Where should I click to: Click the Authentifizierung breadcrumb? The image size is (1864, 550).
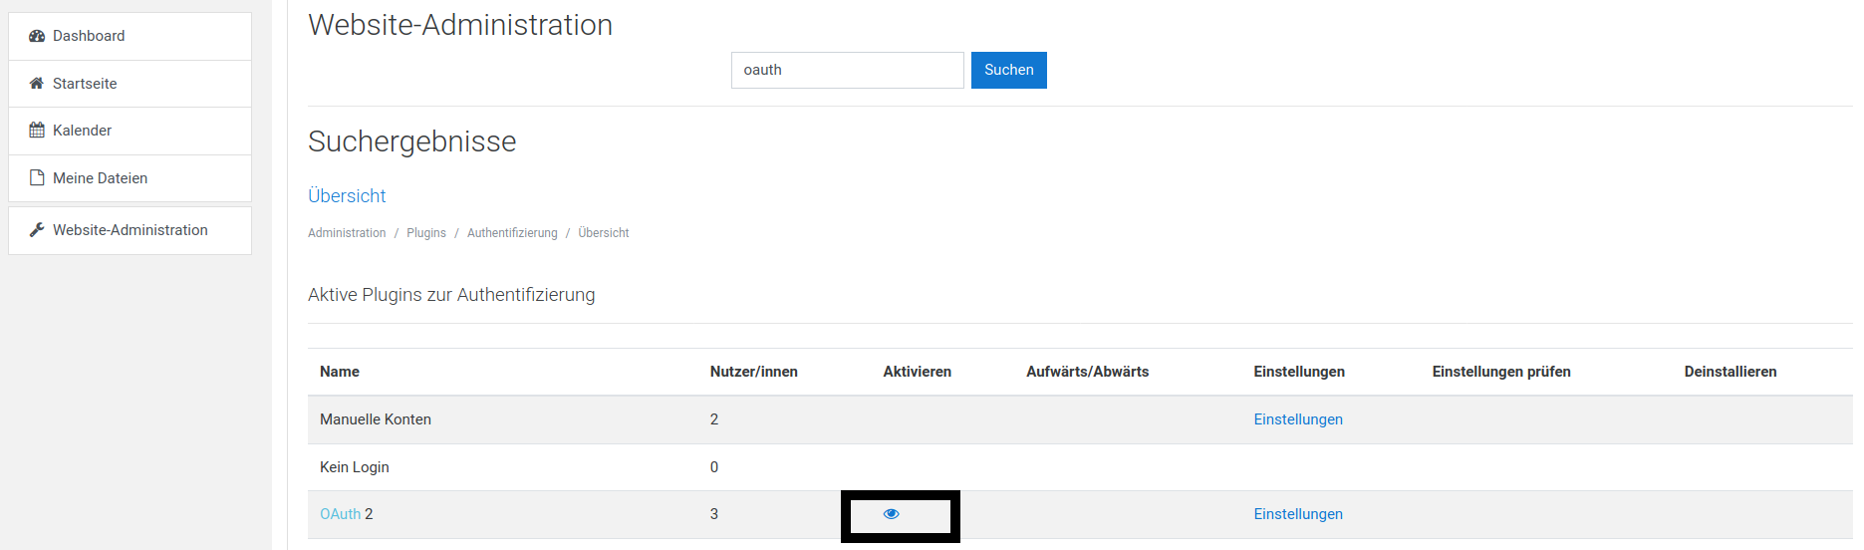(512, 233)
